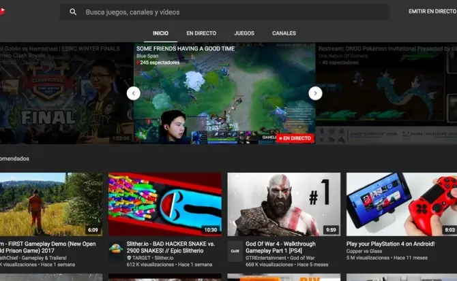Switch to the EN DIRECTO tab
Image resolution: width=457 pixels, height=281 pixels.
pos(201,33)
